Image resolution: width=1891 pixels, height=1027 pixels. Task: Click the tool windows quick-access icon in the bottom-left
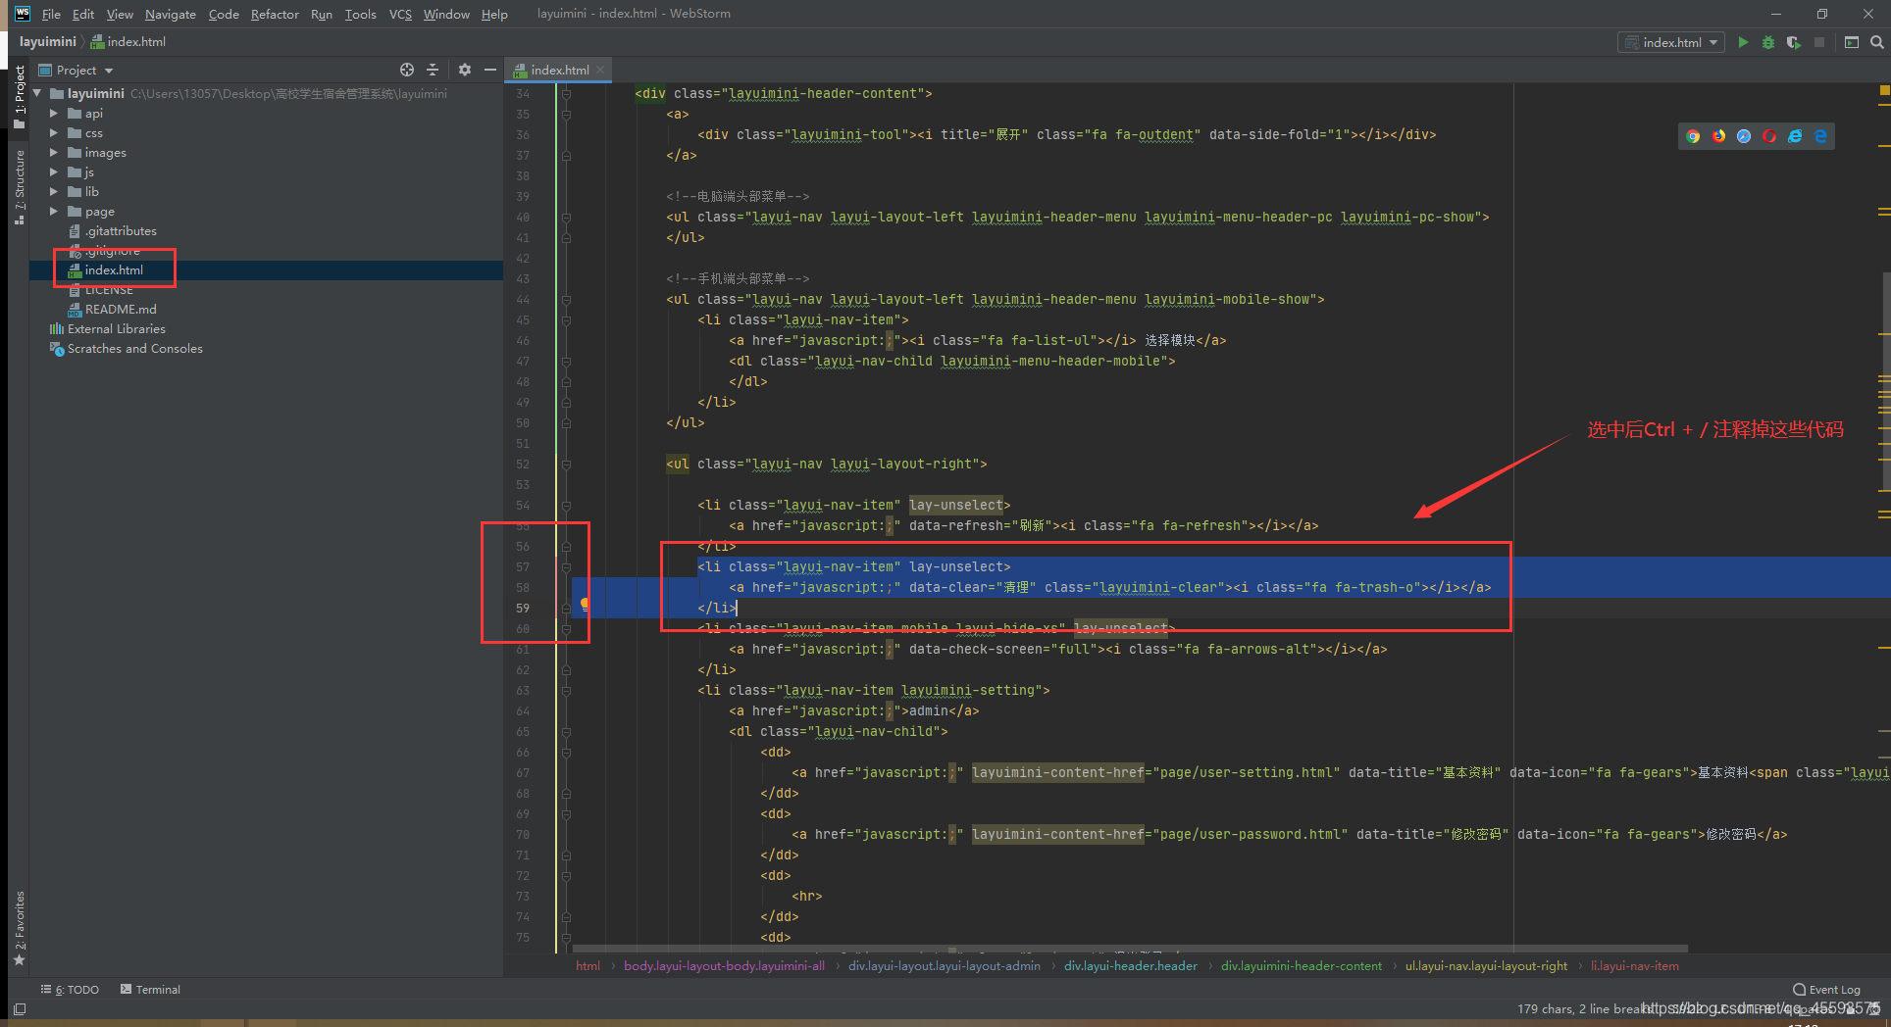pyautogui.click(x=20, y=1008)
